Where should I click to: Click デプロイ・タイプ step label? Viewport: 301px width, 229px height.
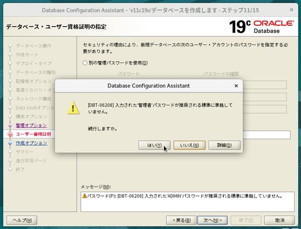34,63
